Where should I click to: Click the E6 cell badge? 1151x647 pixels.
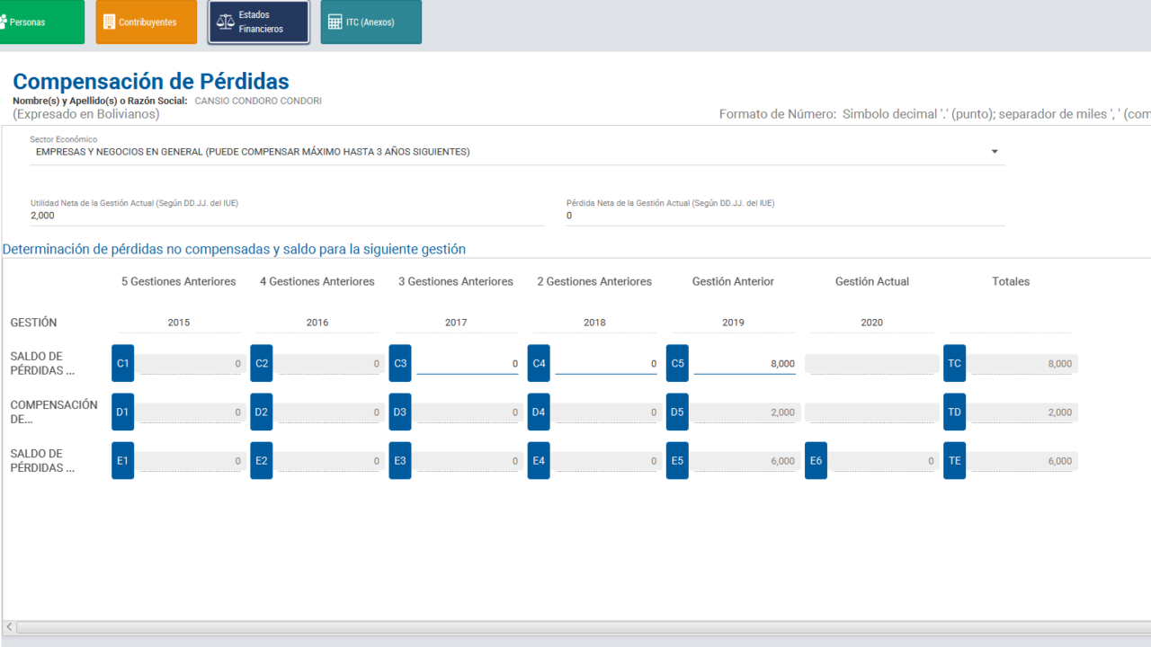click(816, 460)
